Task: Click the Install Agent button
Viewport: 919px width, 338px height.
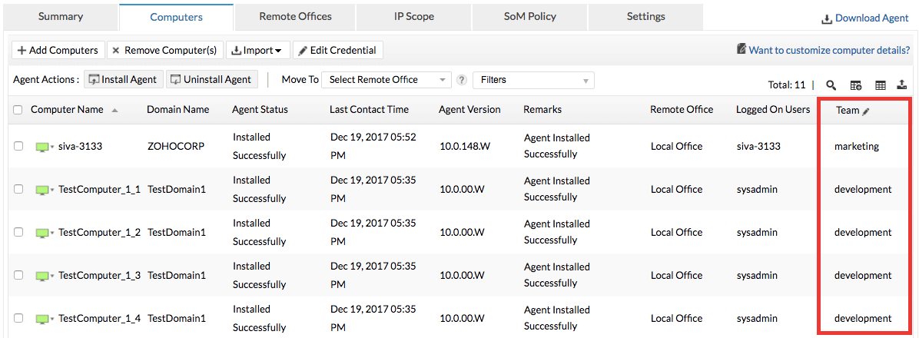Action: [x=123, y=80]
